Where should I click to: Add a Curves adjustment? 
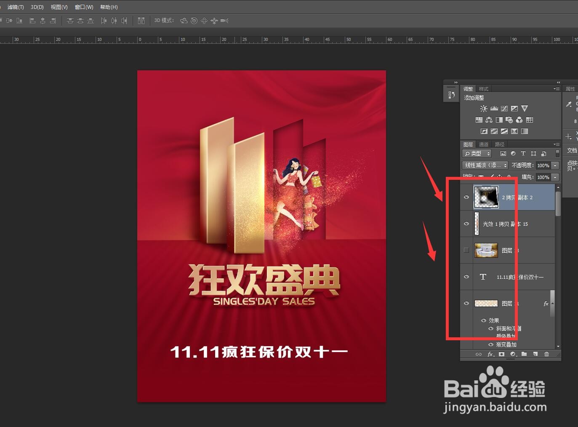tap(504, 109)
